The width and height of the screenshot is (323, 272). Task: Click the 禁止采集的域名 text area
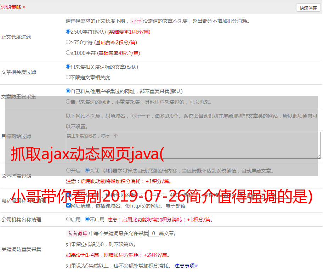pos(193,145)
